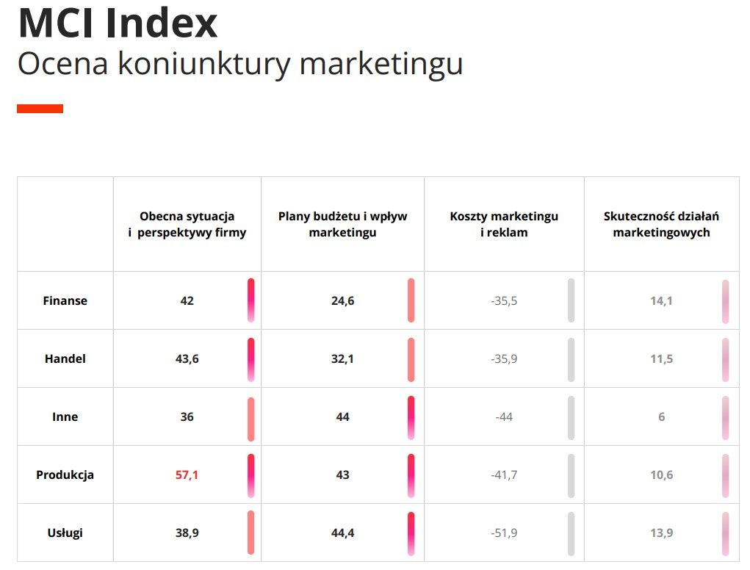
Task: Click the MCI Index title
Action: pyautogui.click(x=118, y=23)
